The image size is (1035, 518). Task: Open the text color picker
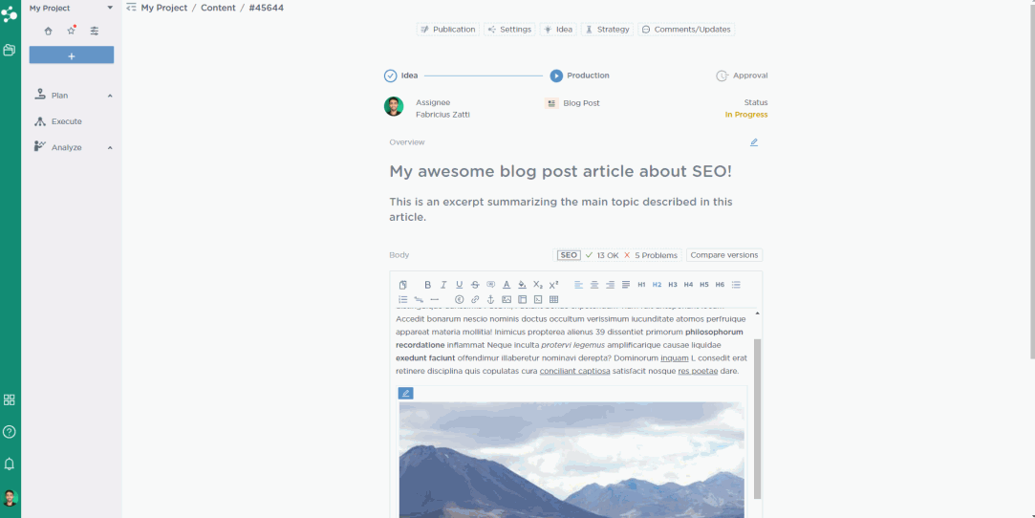(507, 285)
